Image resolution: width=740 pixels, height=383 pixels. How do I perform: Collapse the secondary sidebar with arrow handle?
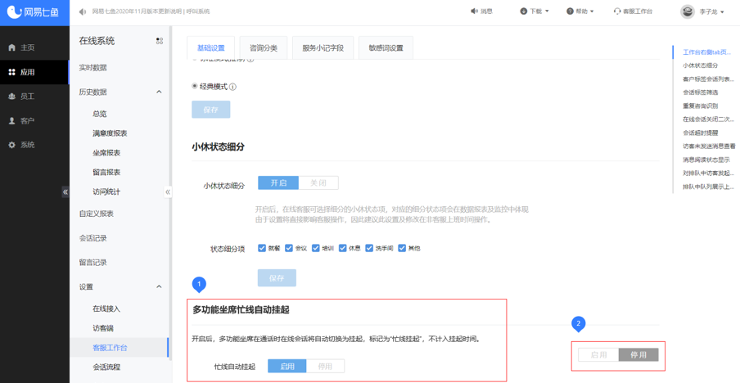pos(168,192)
